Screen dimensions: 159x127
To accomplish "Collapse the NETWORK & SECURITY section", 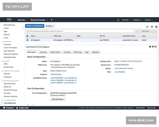I will [x=2, y=81].
